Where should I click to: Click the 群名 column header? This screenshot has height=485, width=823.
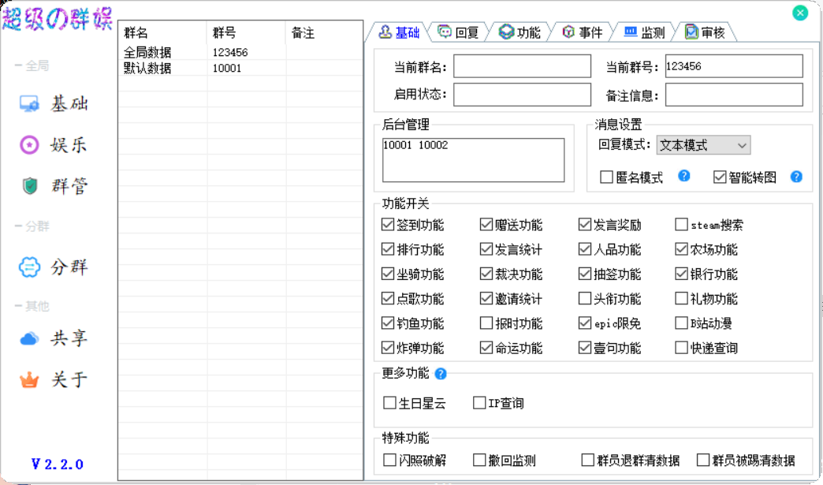click(x=162, y=33)
